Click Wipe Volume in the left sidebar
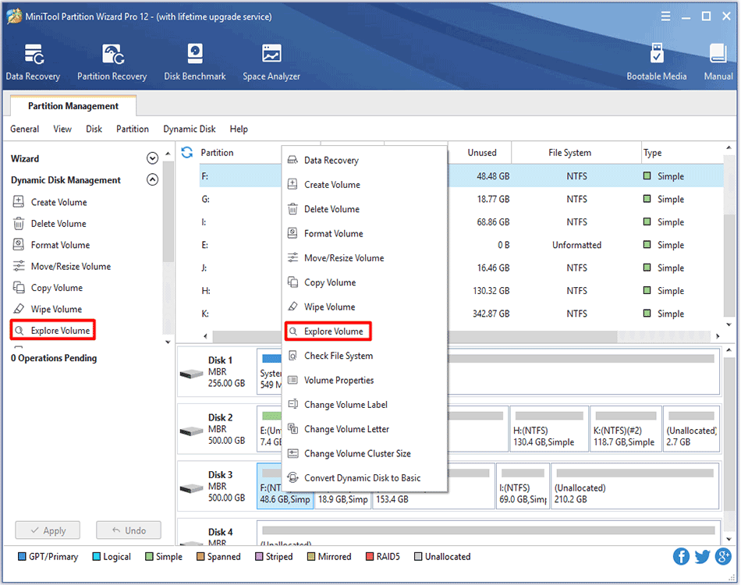The image size is (741, 585). pyautogui.click(x=56, y=310)
